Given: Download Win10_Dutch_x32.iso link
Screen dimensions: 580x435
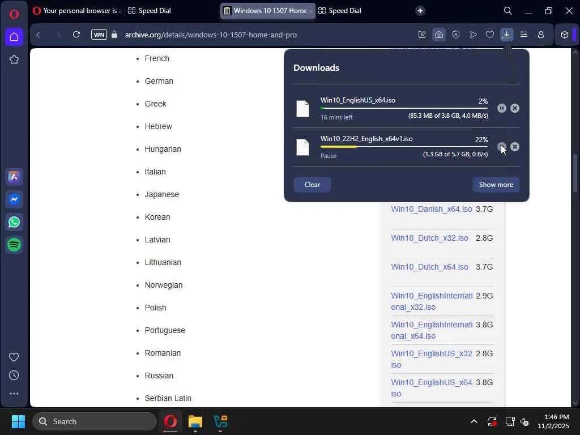Looking at the screenshot, I should 429,238.
